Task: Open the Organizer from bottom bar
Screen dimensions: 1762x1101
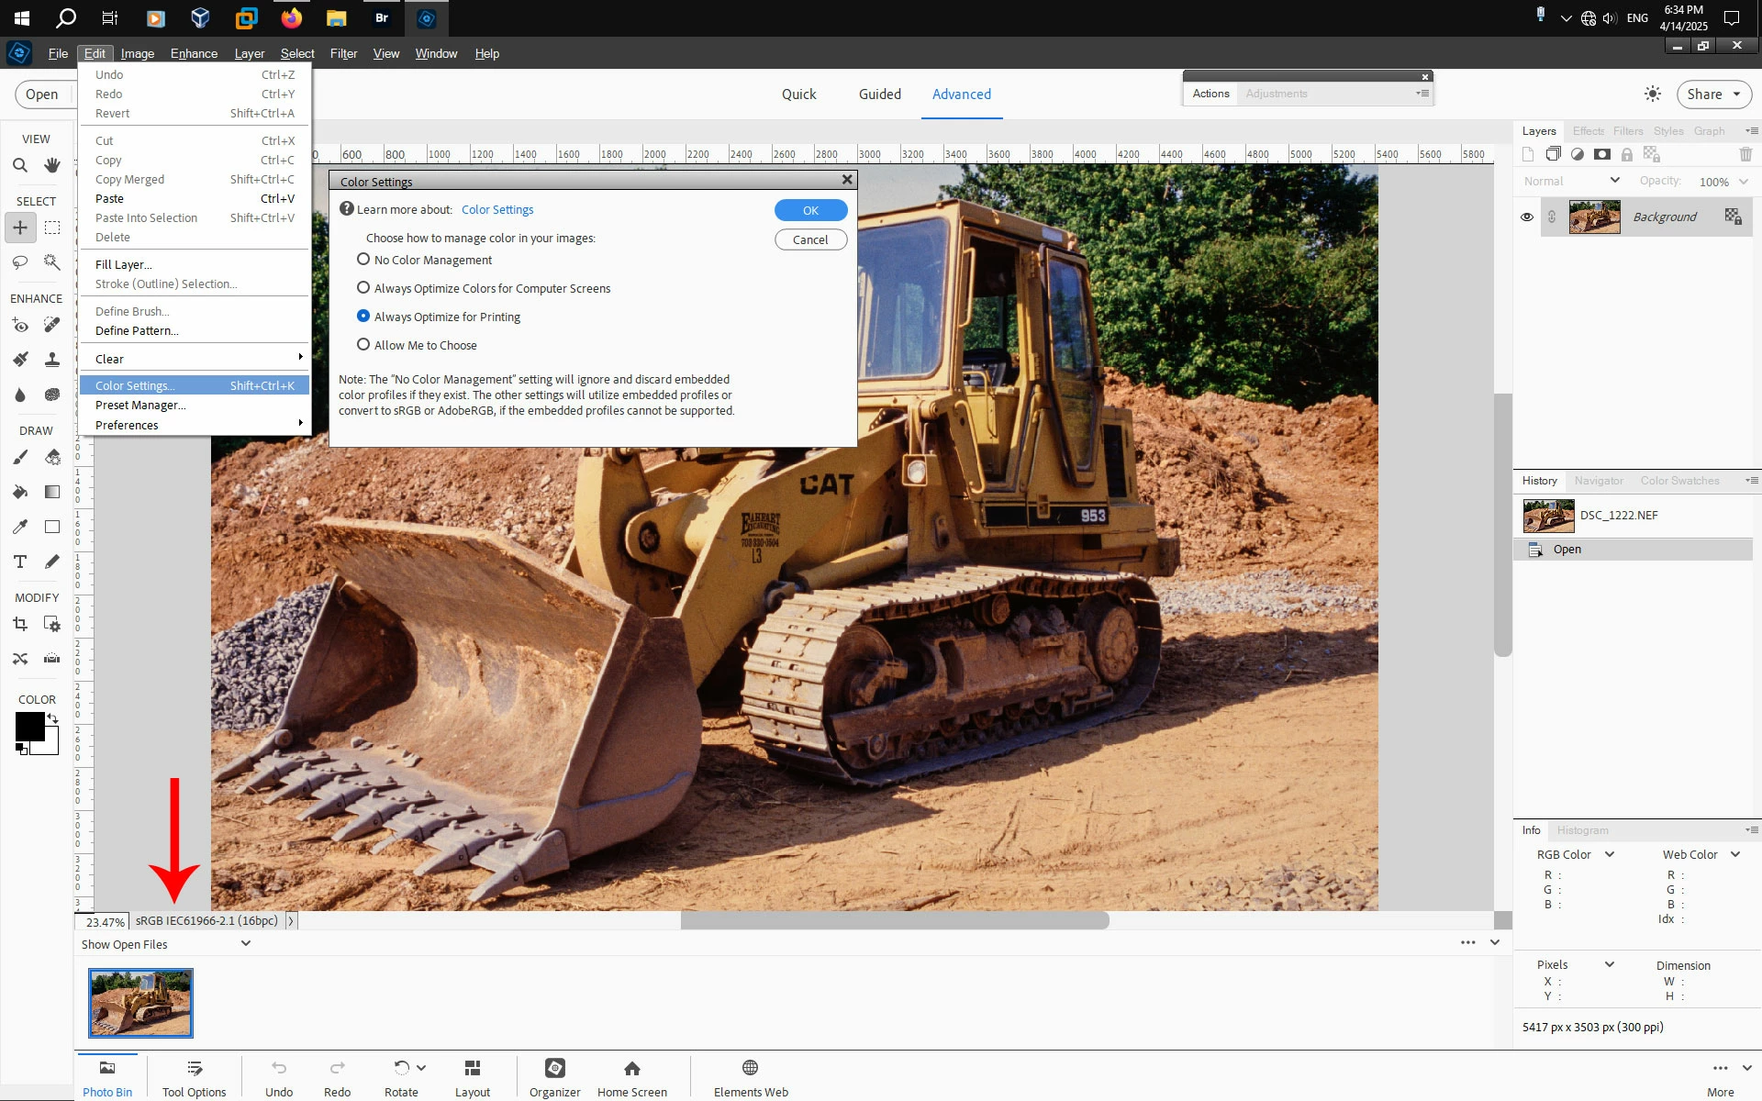Action: [x=554, y=1076]
